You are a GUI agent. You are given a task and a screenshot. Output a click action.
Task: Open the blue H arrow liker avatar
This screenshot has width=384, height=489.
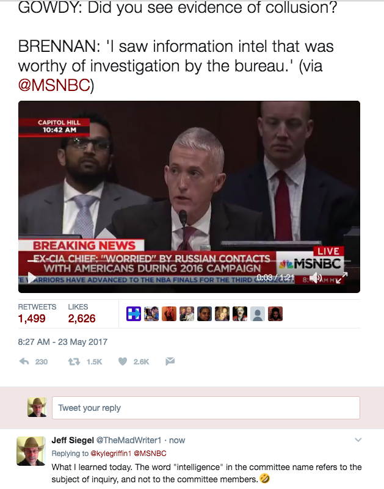(134, 314)
